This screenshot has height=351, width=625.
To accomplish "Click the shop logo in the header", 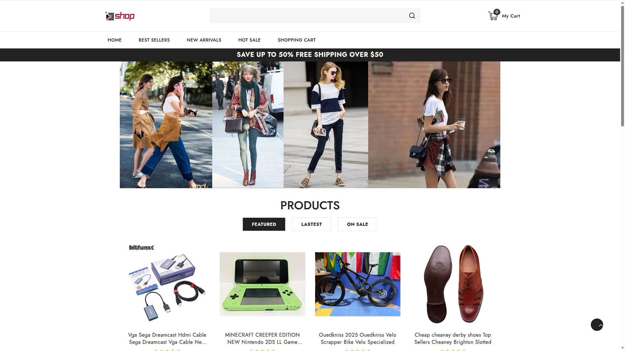I will pyautogui.click(x=120, y=16).
